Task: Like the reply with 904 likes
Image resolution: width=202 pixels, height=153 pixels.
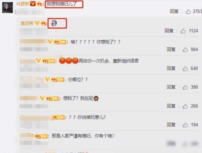Action: tap(185, 49)
